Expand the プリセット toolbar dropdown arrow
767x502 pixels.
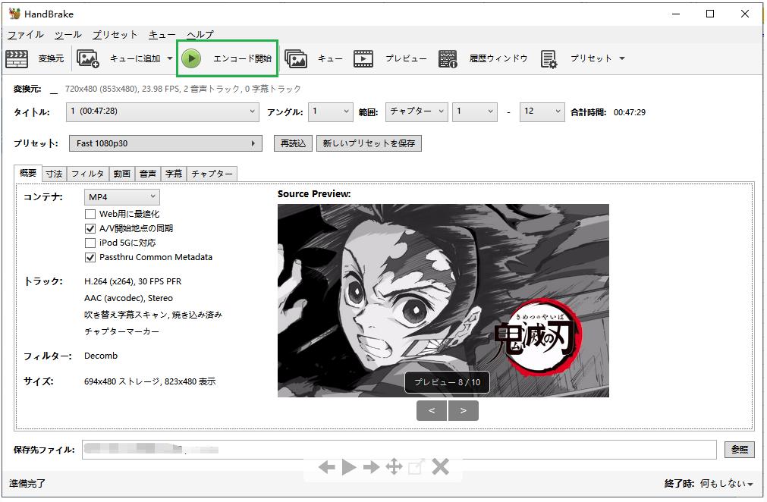pyautogui.click(x=622, y=58)
